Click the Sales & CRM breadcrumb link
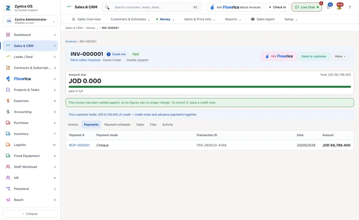 tap(74, 28)
